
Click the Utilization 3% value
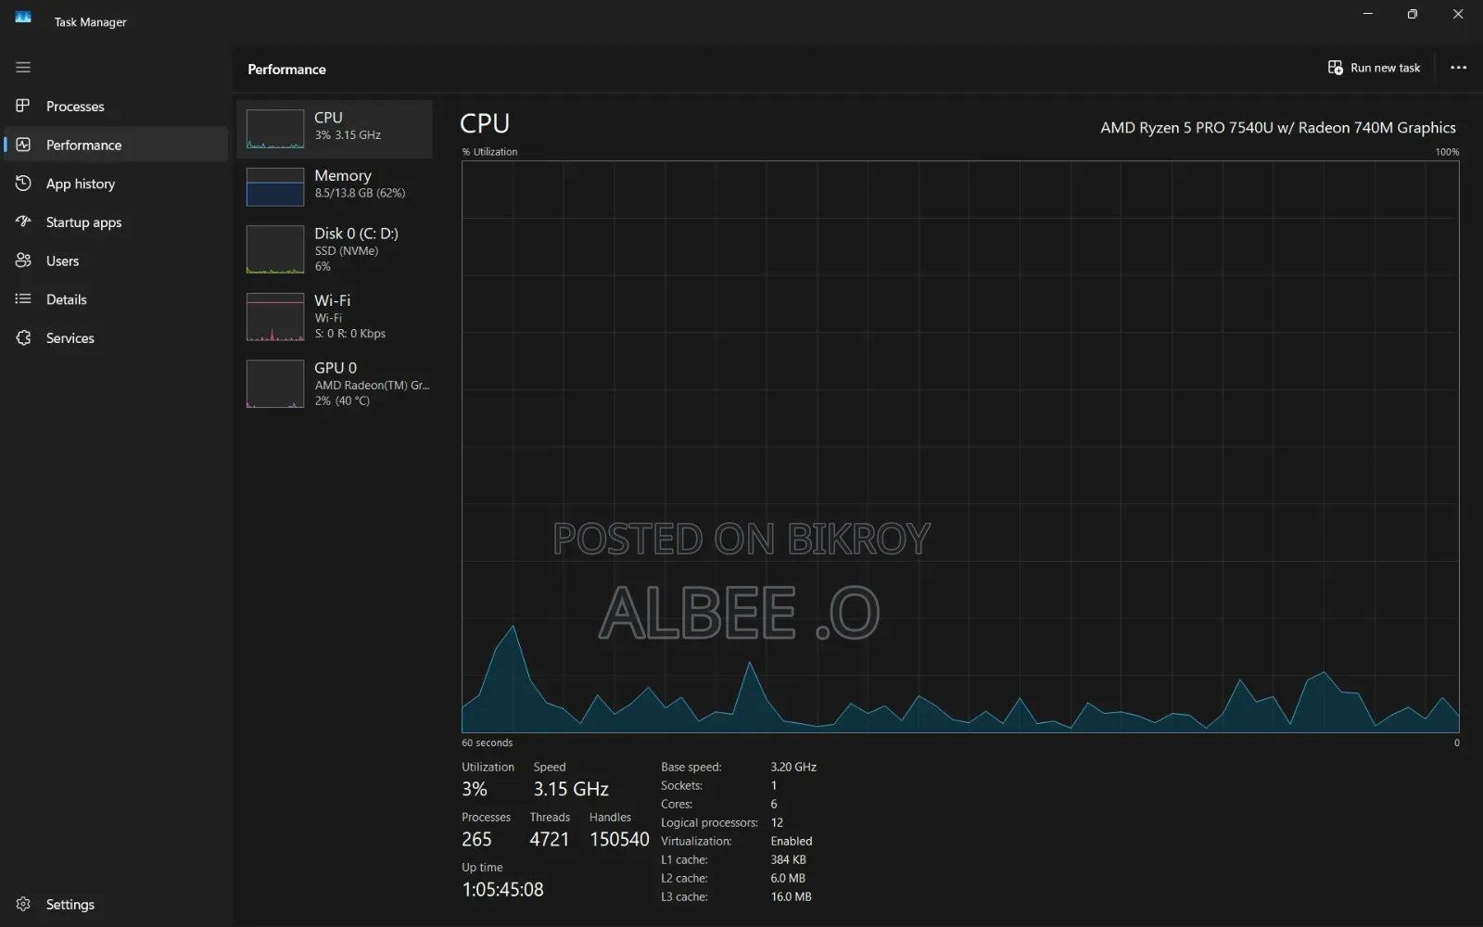475,789
